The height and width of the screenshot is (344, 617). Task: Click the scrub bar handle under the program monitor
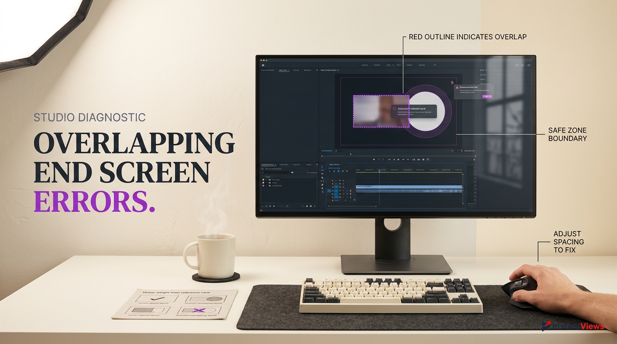point(351,154)
